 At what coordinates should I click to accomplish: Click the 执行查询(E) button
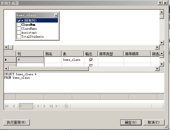click(16, 122)
